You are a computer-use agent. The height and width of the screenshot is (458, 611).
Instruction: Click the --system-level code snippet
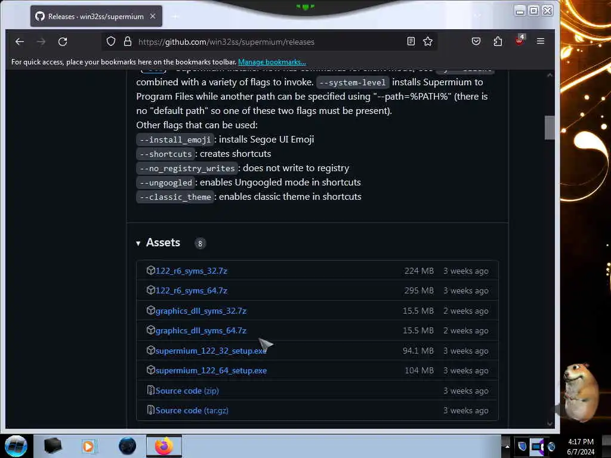[353, 82]
